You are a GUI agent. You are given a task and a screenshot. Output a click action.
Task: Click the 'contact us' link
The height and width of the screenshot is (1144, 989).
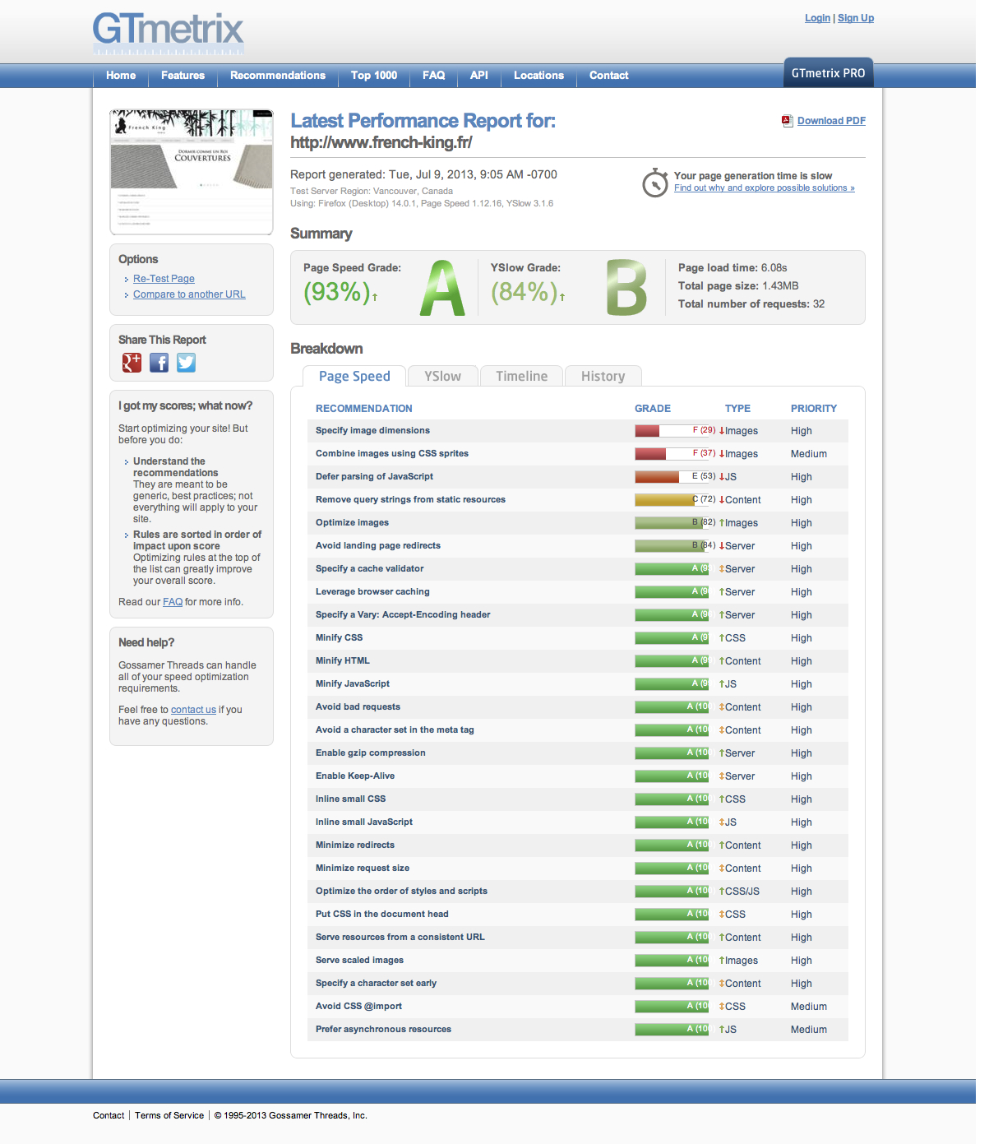coord(193,710)
